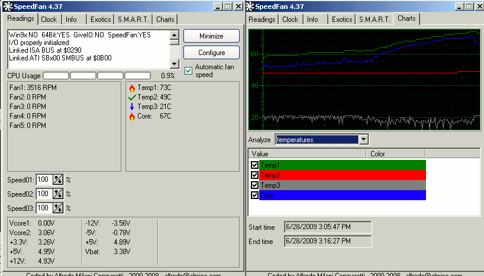Close the right SpeedFan window
The width and height of the screenshot is (484, 276).
point(479,7)
